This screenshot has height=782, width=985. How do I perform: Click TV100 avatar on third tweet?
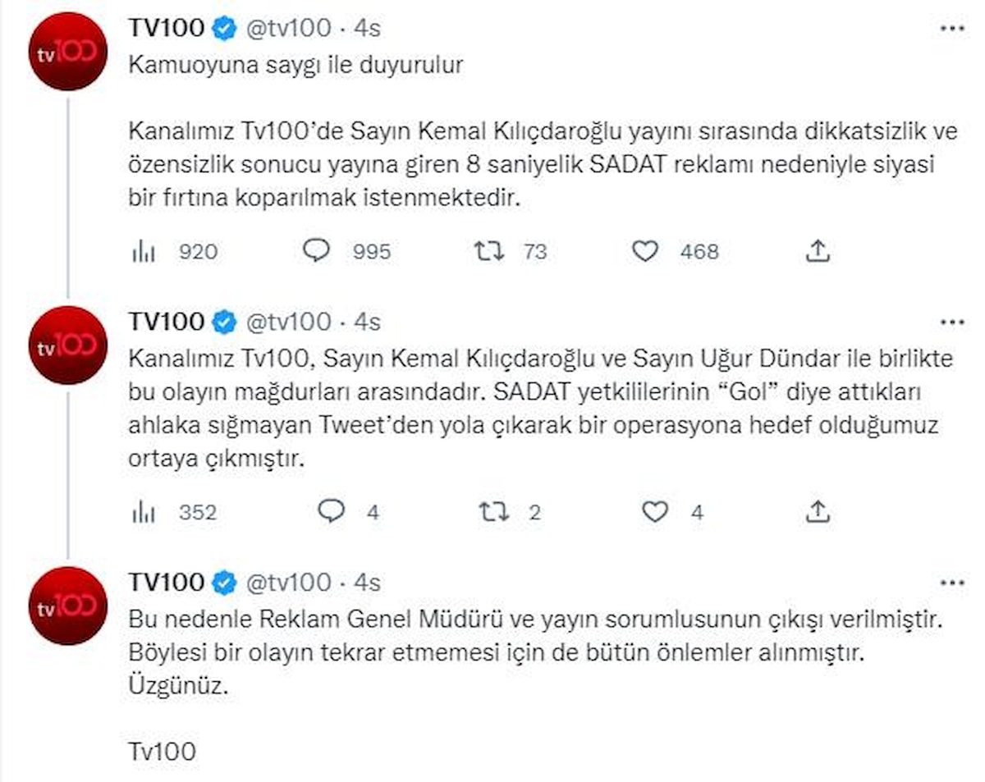68,606
